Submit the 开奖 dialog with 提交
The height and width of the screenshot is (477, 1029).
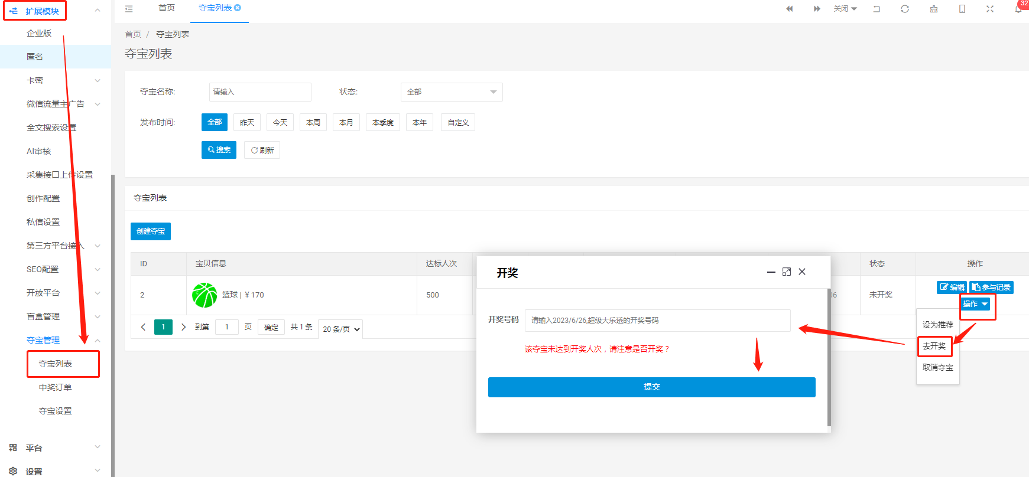point(652,387)
